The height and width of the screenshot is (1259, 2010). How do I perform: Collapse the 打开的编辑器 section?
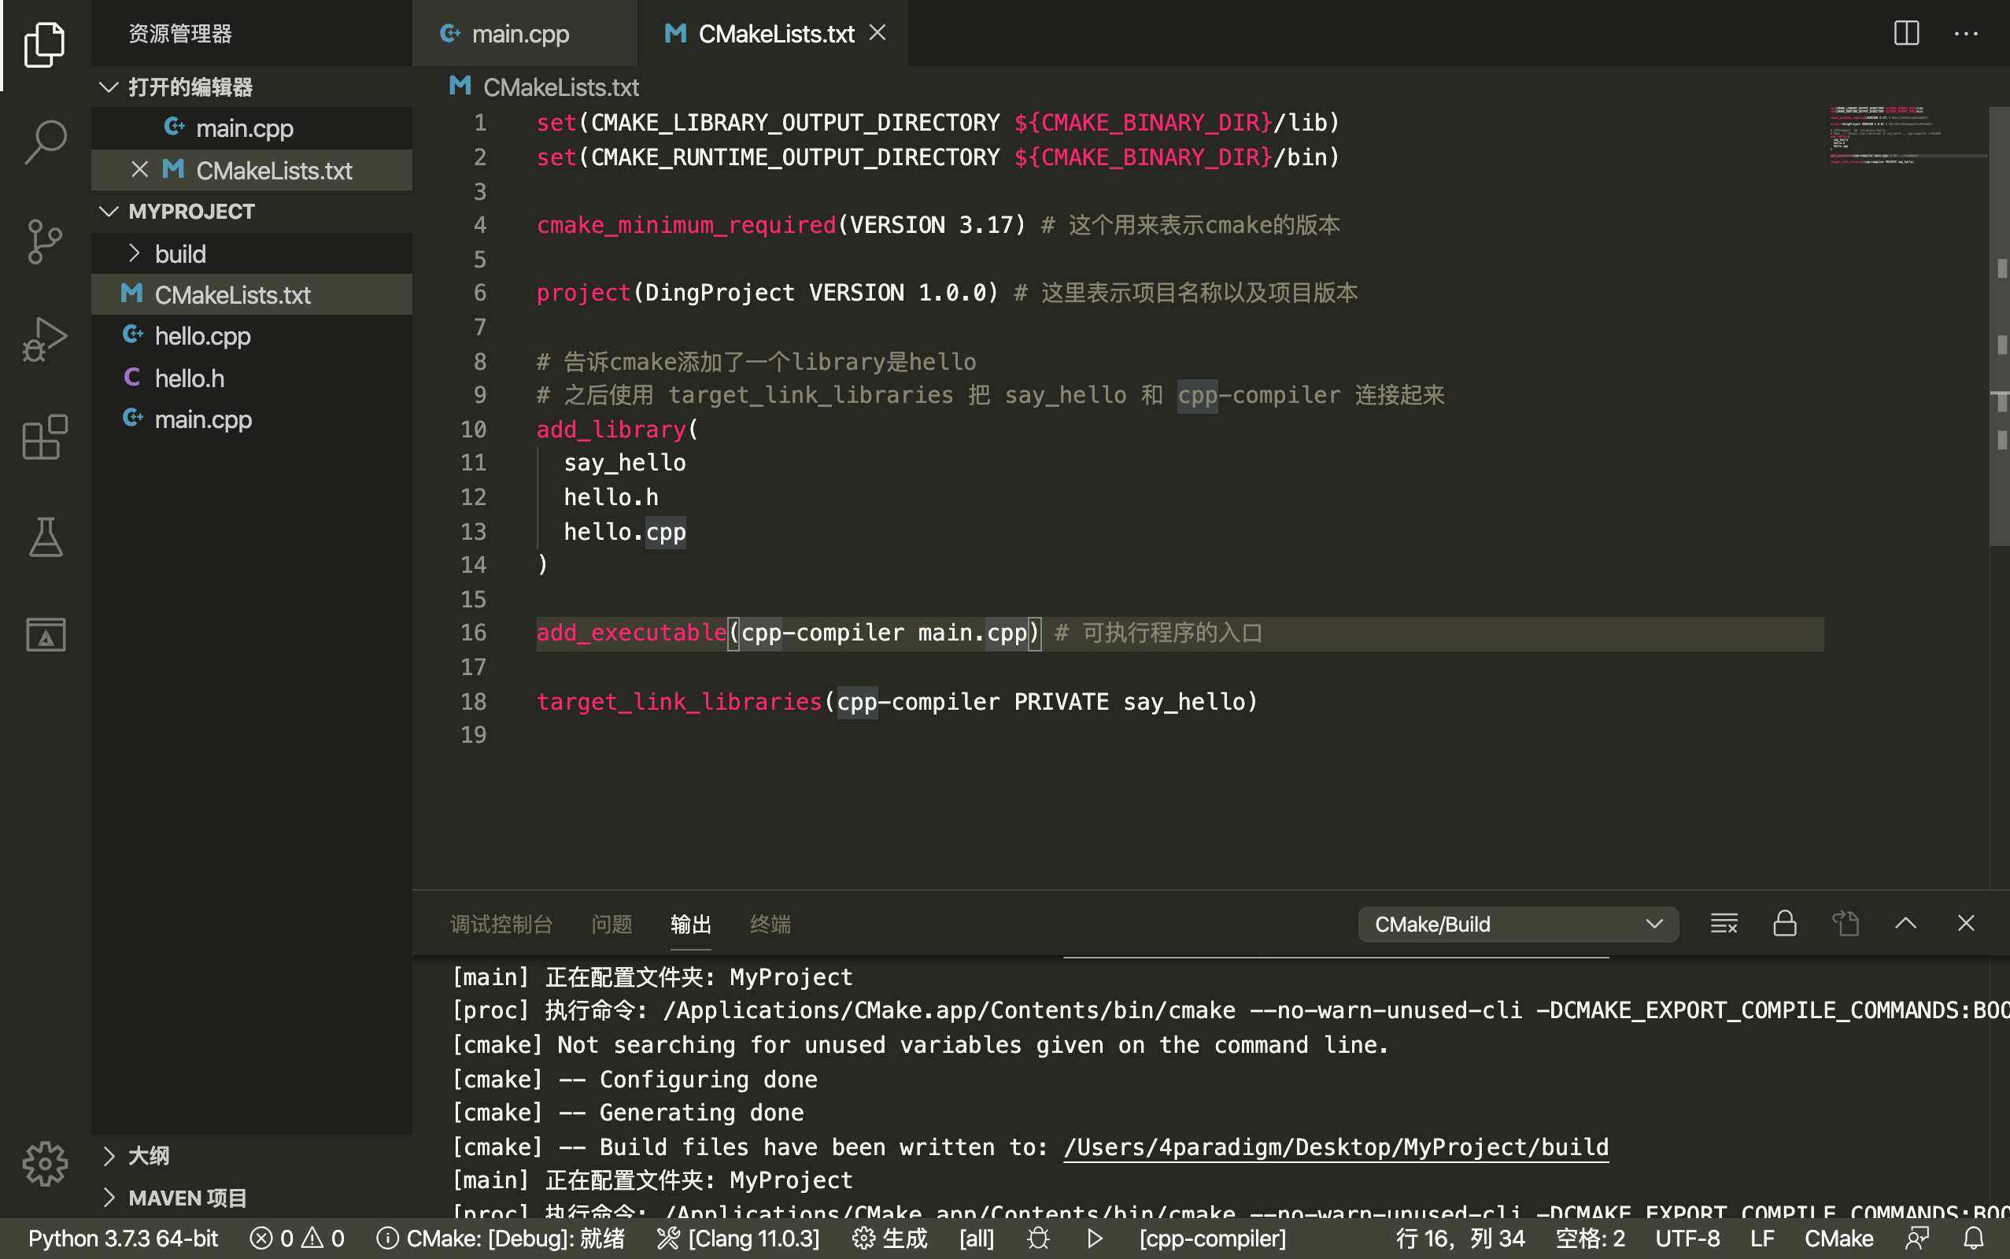[252, 87]
